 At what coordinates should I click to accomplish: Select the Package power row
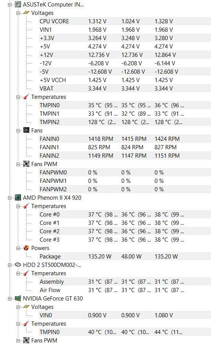125,257
